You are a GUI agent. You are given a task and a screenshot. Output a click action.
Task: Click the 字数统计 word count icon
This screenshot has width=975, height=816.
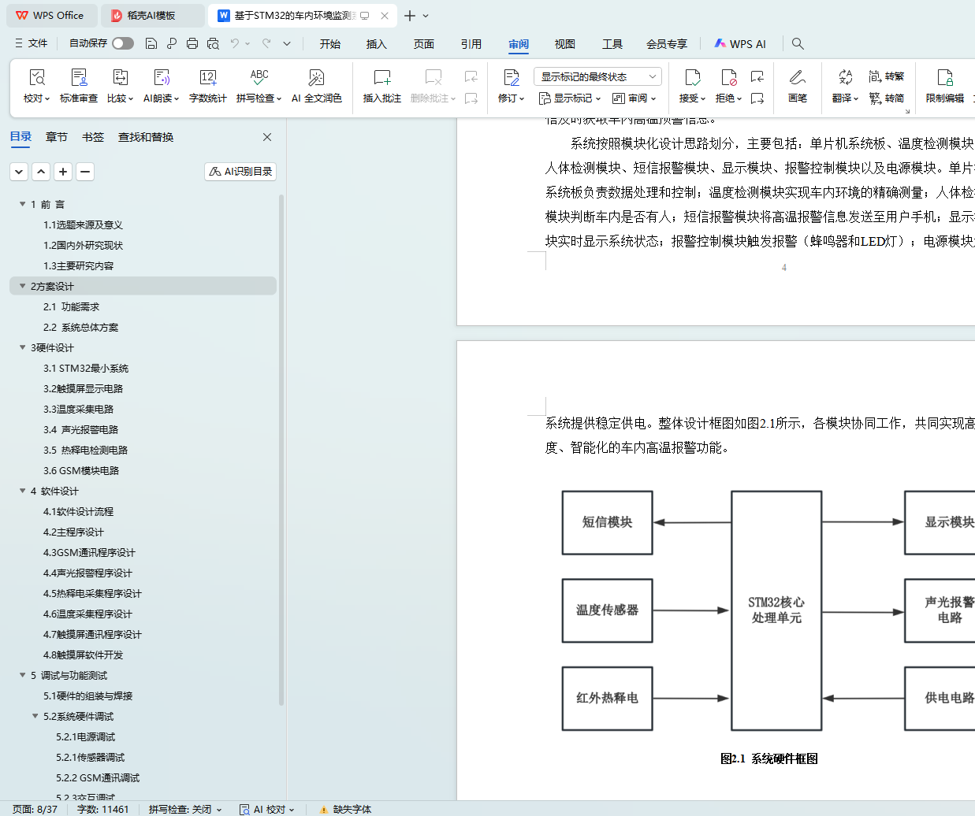pos(207,78)
